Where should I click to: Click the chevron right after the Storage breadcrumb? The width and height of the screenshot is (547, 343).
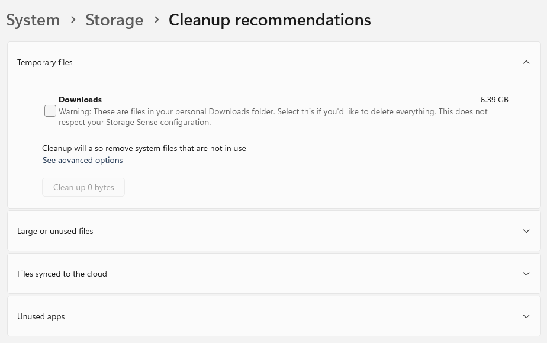point(156,20)
